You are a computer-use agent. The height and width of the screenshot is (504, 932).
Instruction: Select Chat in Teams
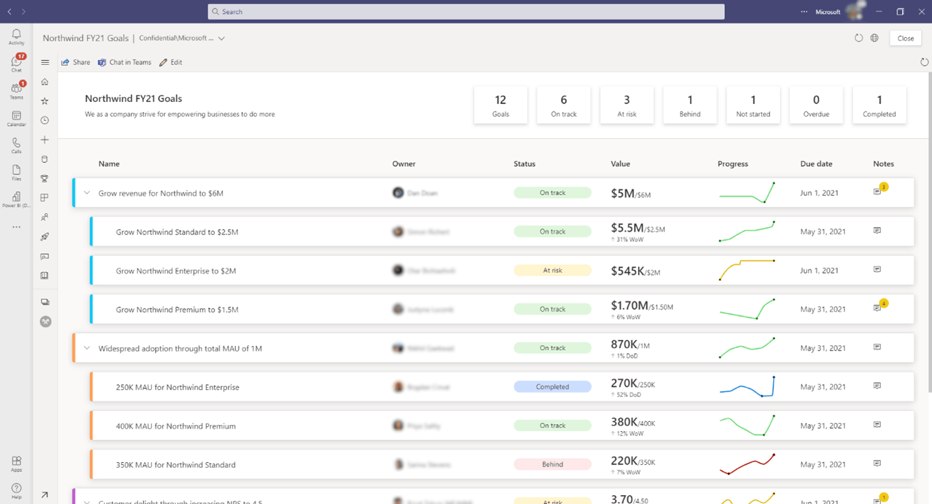click(x=124, y=61)
